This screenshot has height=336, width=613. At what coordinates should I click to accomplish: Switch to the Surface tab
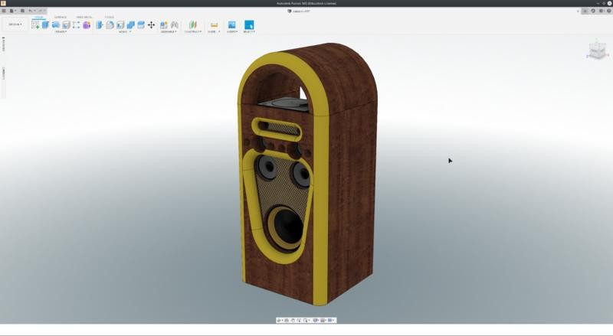(60, 17)
